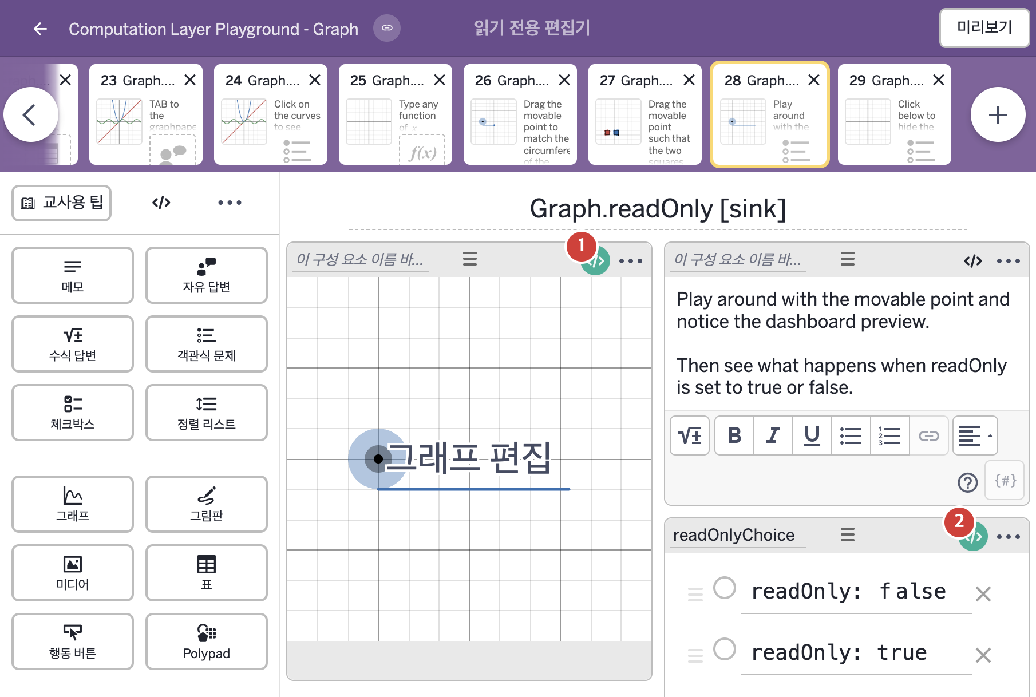The height and width of the screenshot is (697, 1036).
Task: Insert a variable with the {#} button
Action: point(1005,481)
